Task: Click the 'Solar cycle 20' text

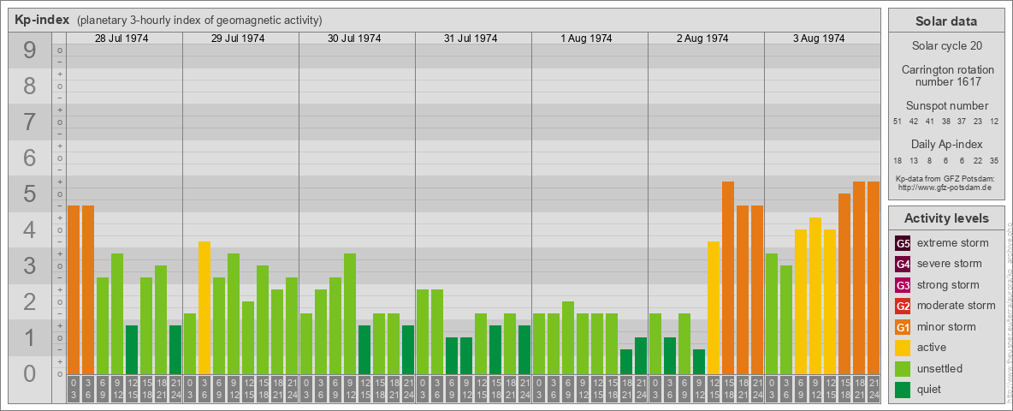Action: pyautogui.click(x=945, y=46)
